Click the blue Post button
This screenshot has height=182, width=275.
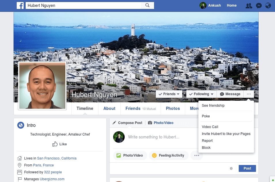click(247, 168)
